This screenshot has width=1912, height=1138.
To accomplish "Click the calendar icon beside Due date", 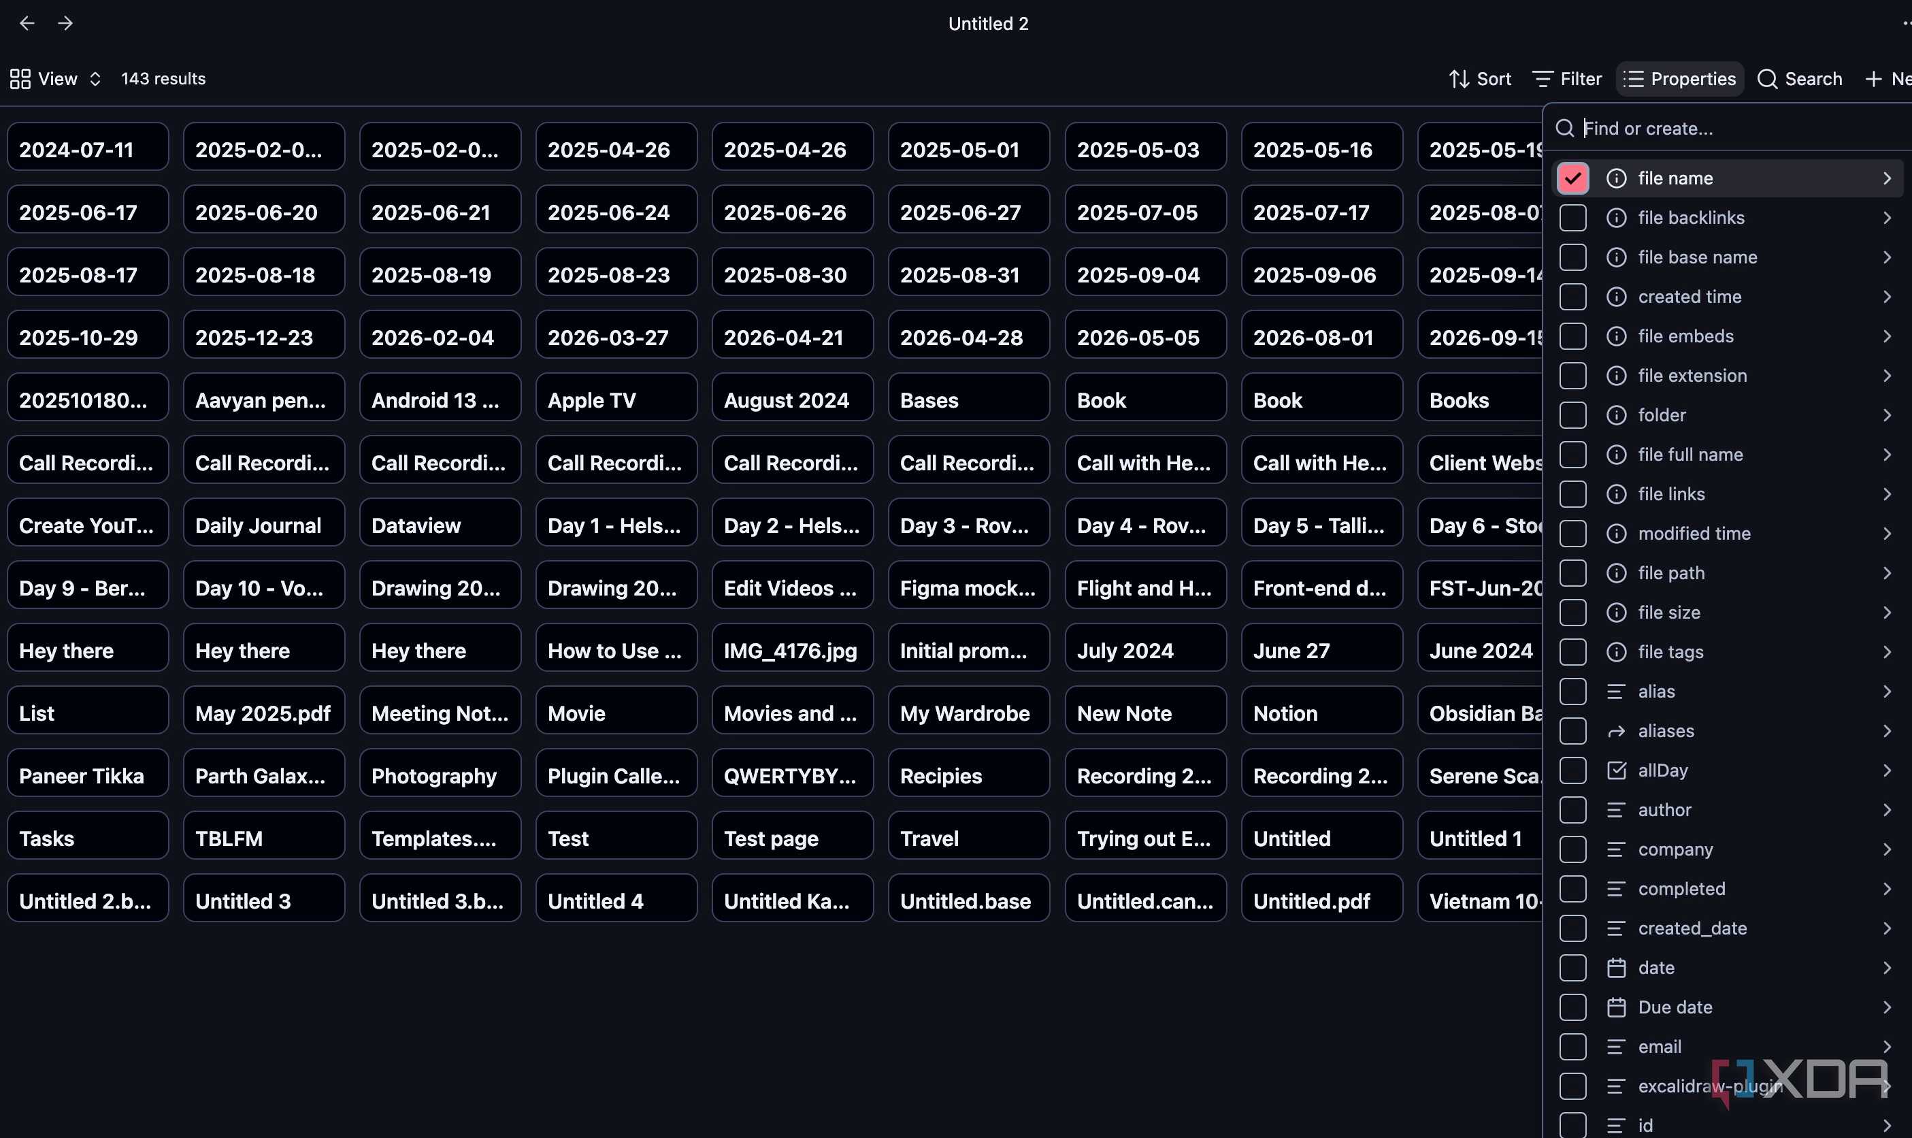I will click(1616, 1007).
